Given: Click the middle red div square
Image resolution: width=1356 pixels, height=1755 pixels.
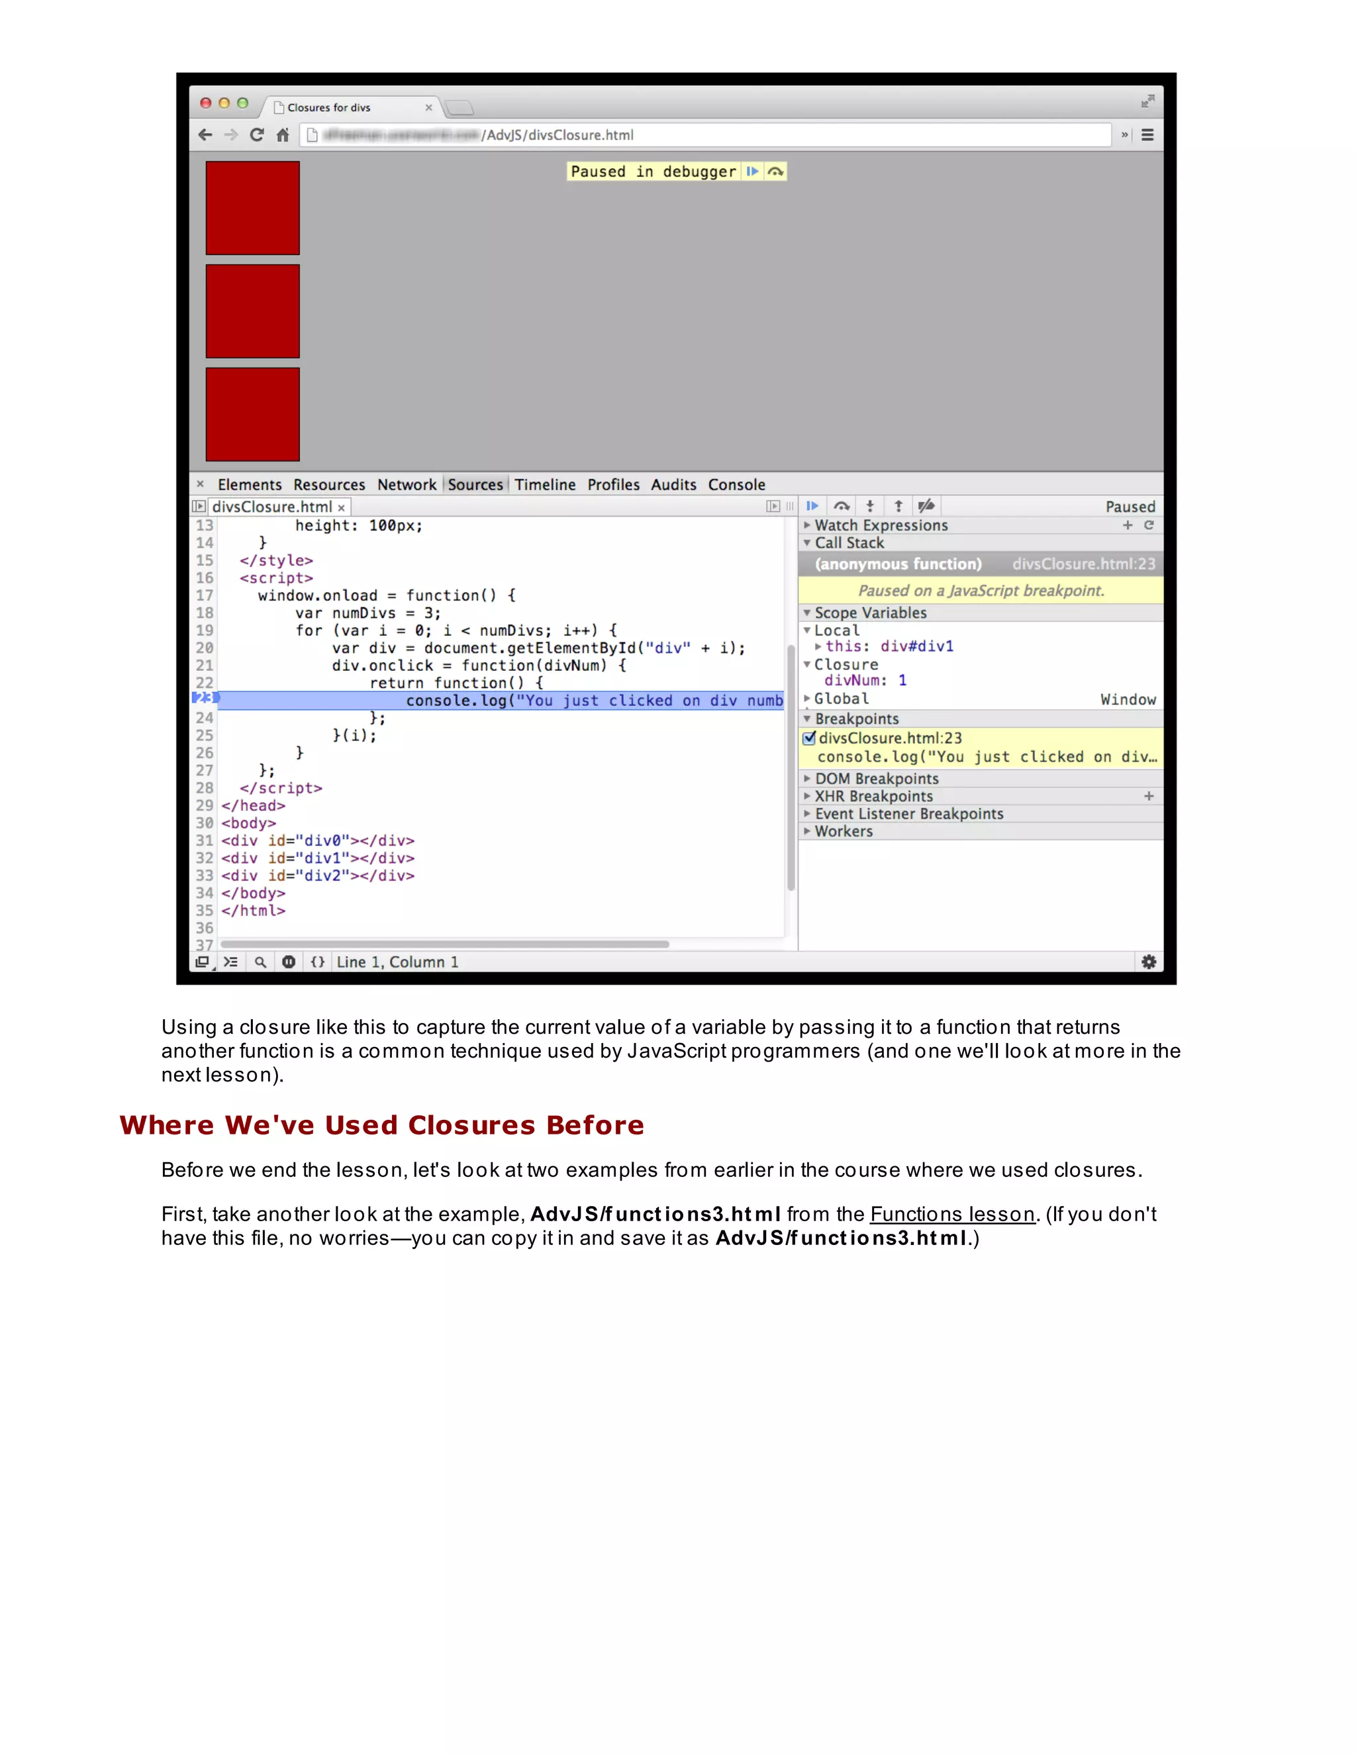Looking at the screenshot, I should 252,311.
